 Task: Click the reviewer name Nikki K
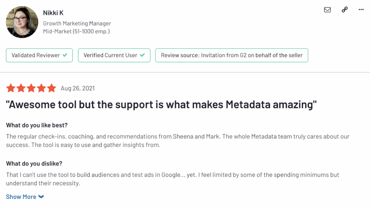click(x=53, y=13)
